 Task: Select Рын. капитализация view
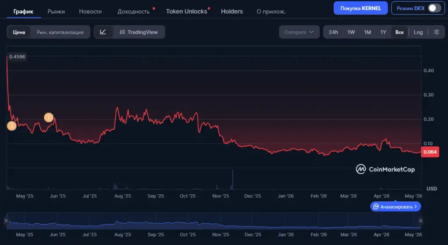[60, 32]
